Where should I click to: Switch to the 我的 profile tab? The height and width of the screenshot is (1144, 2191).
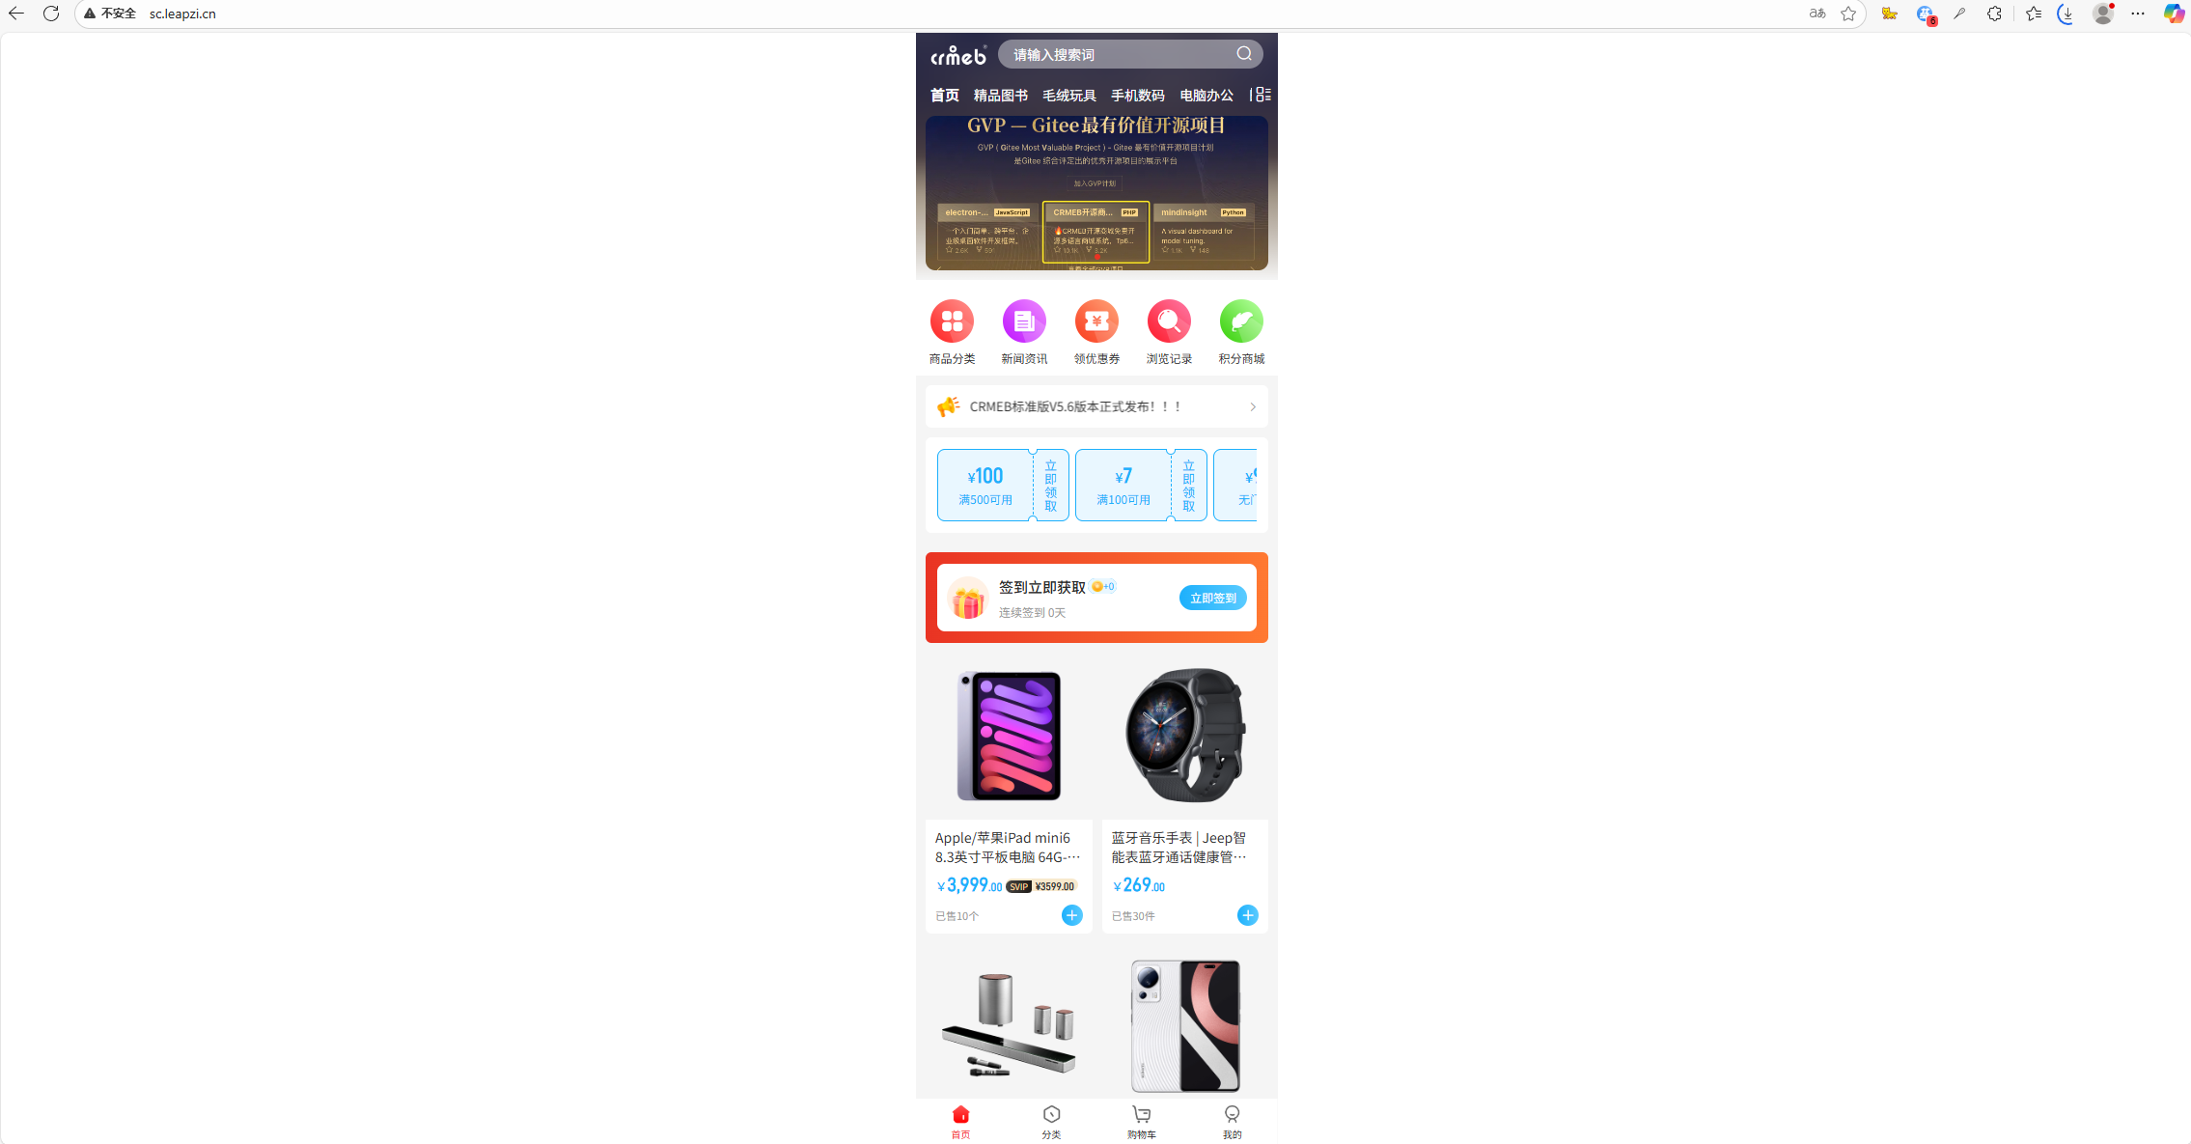click(1233, 1123)
